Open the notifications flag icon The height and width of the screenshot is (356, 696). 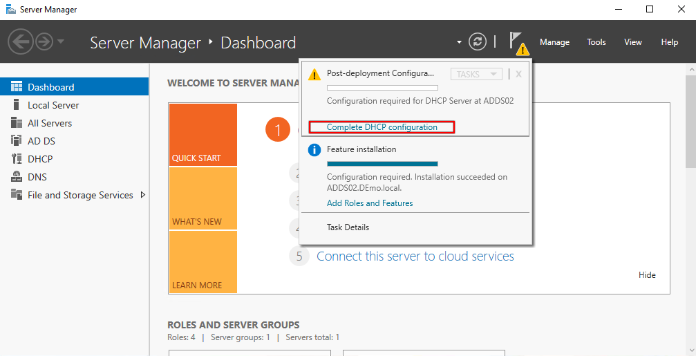pos(518,43)
